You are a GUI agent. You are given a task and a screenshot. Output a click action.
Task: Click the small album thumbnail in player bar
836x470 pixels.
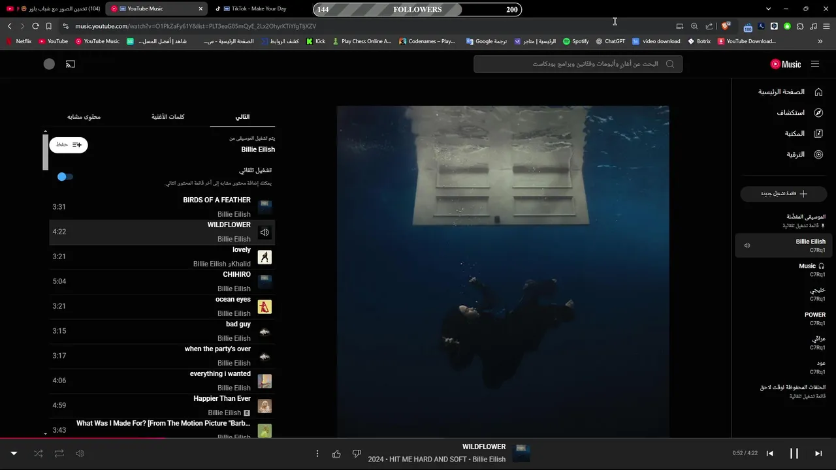click(x=521, y=454)
